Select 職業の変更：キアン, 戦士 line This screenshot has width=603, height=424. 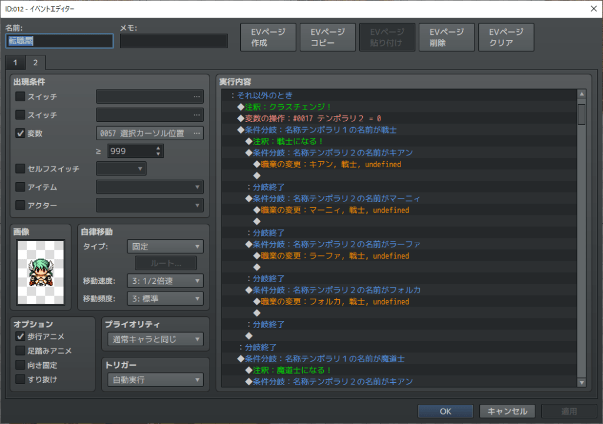399,164
